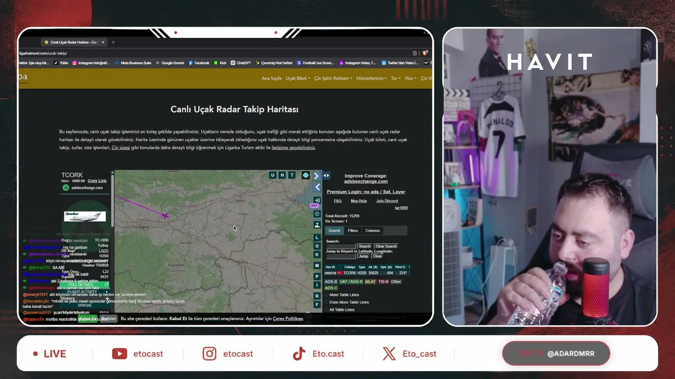
Task: Click the Jump to Airport input field
Action: 341,256
